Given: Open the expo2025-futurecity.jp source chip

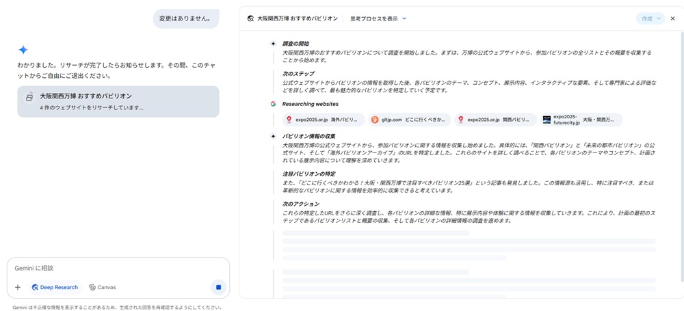Looking at the screenshot, I should click(581, 120).
